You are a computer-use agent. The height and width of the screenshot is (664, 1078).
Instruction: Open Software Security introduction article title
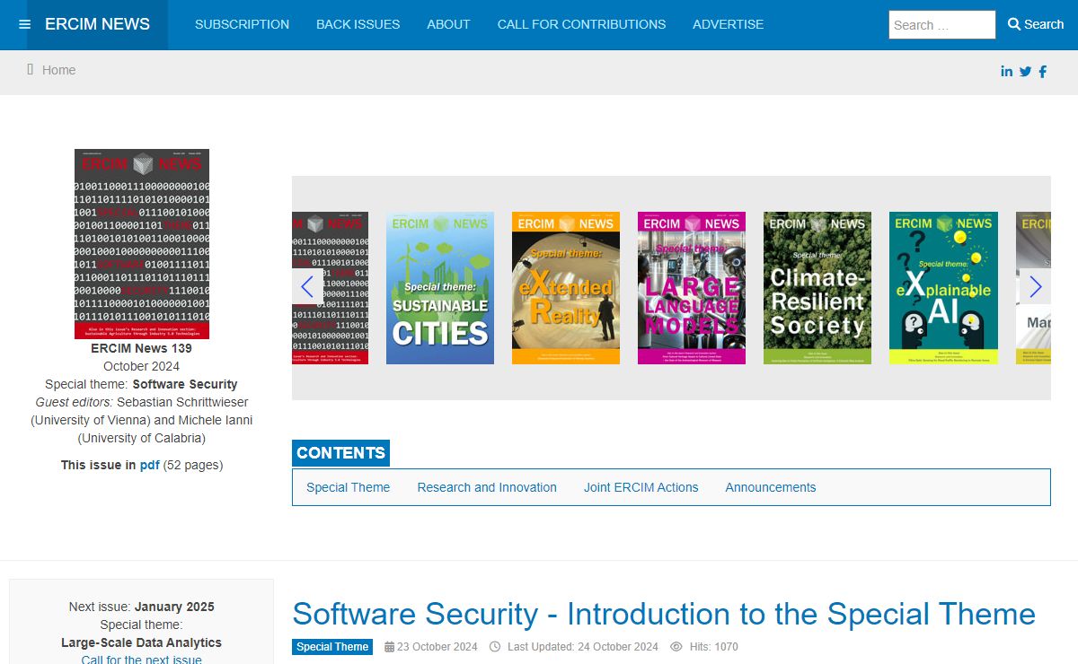664,614
